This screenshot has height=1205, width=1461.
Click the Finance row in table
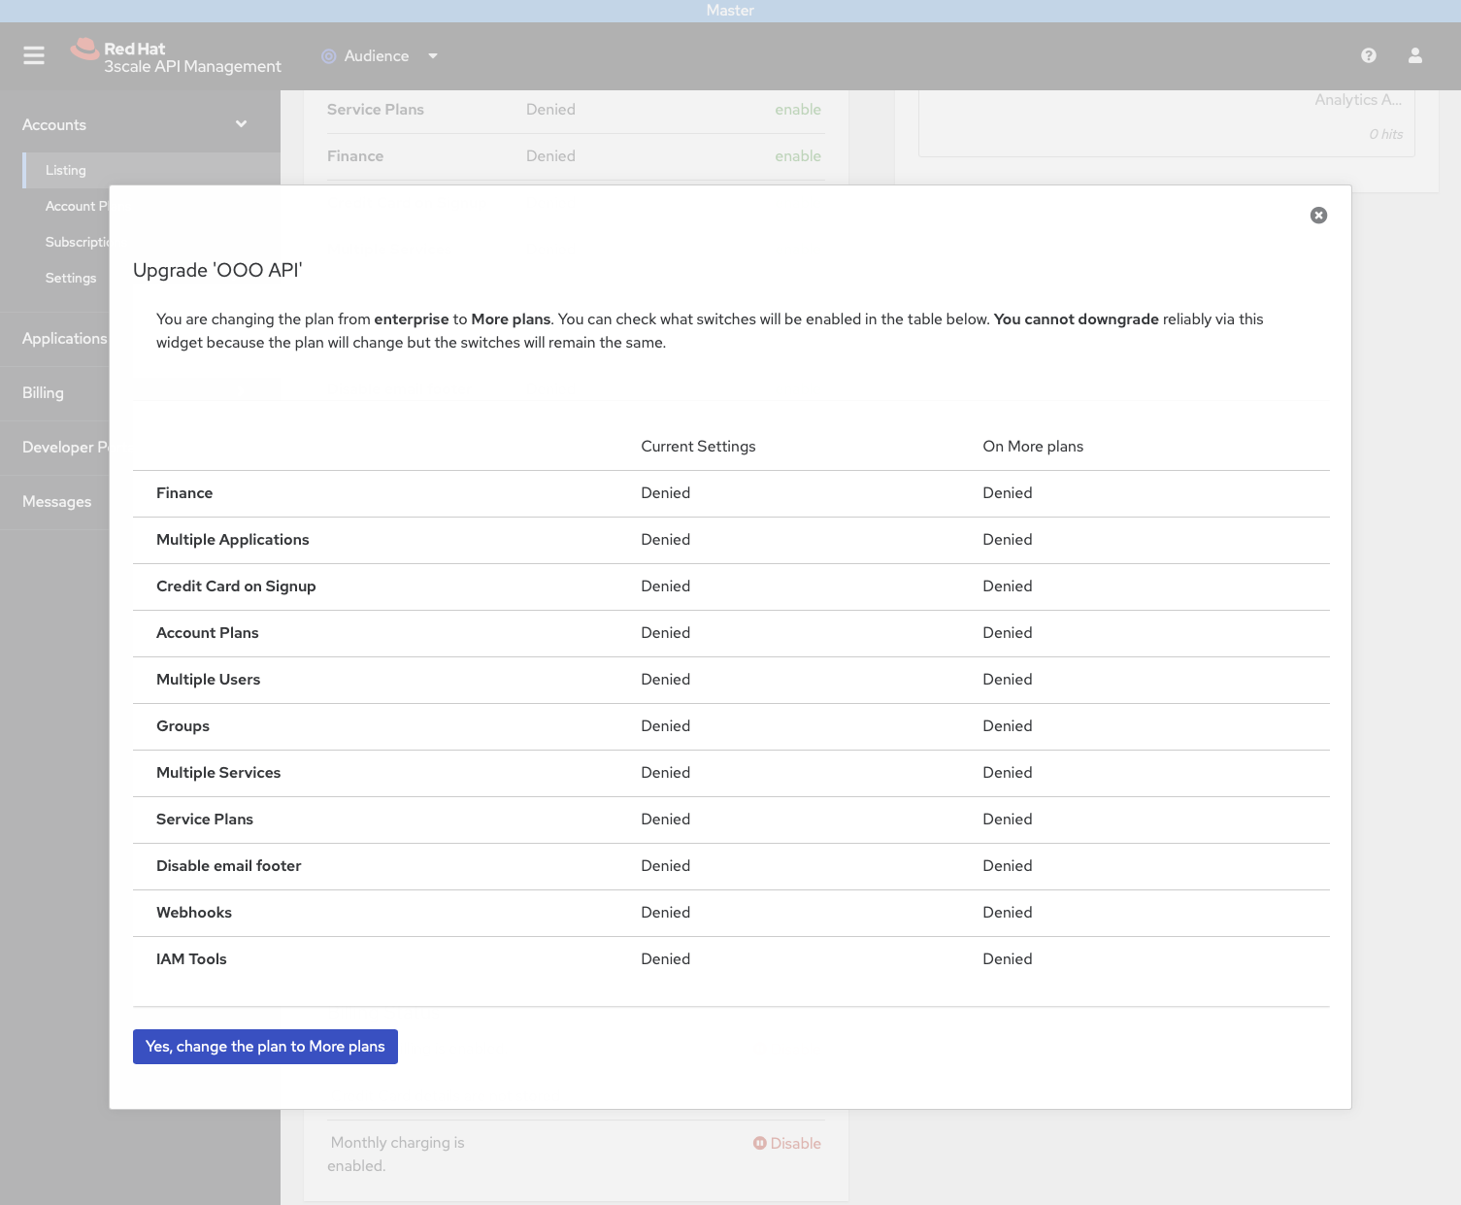(184, 493)
